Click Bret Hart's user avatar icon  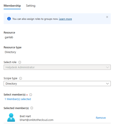[x=11, y=117]
